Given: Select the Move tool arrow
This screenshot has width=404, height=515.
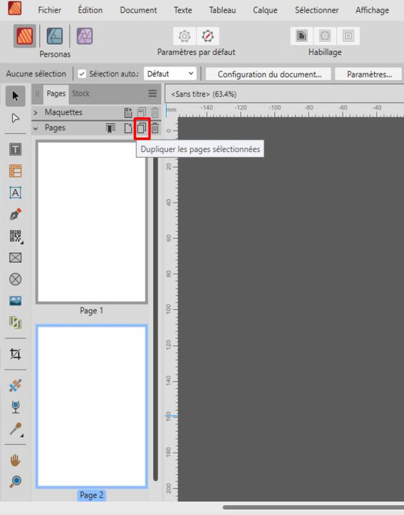Looking at the screenshot, I should pyautogui.click(x=15, y=96).
